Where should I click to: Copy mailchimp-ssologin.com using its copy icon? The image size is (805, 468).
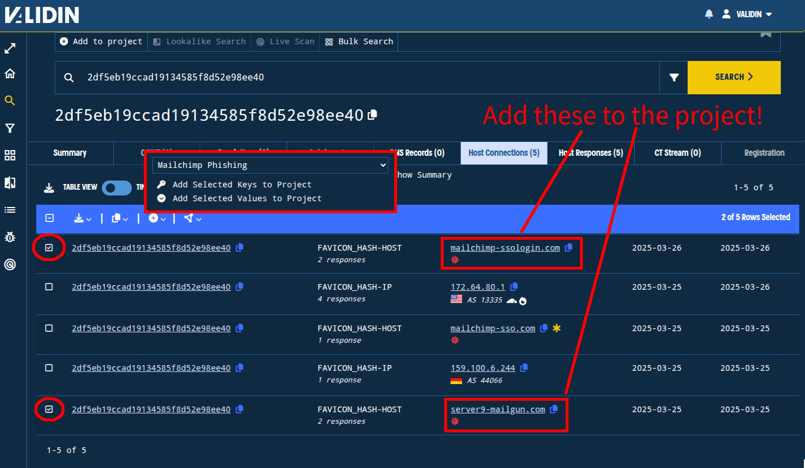click(569, 248)
